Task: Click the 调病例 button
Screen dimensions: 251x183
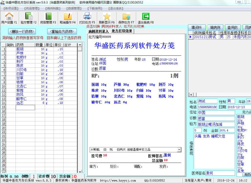Action: point(215,28)
